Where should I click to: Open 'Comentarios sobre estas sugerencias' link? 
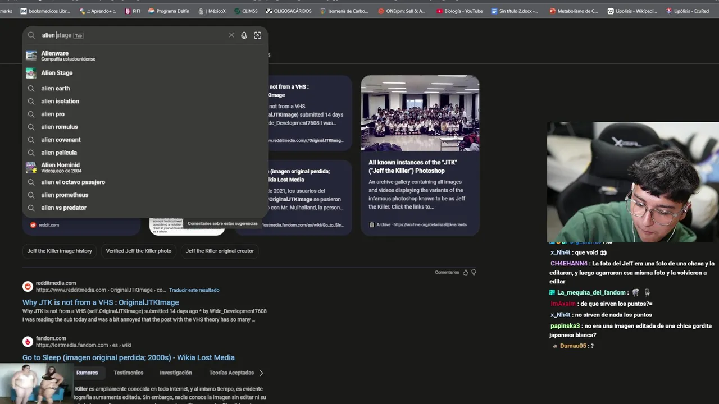click(x=222, y=223)
